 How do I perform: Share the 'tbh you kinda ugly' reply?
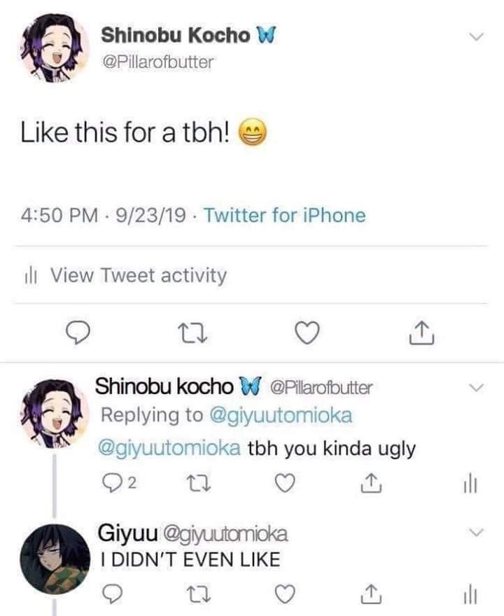click(370, 483)
